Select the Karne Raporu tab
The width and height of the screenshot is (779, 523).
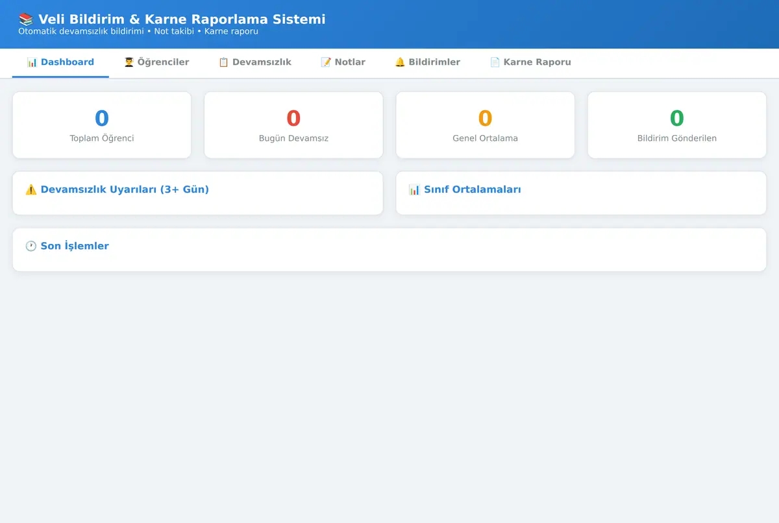click(530, 63)
